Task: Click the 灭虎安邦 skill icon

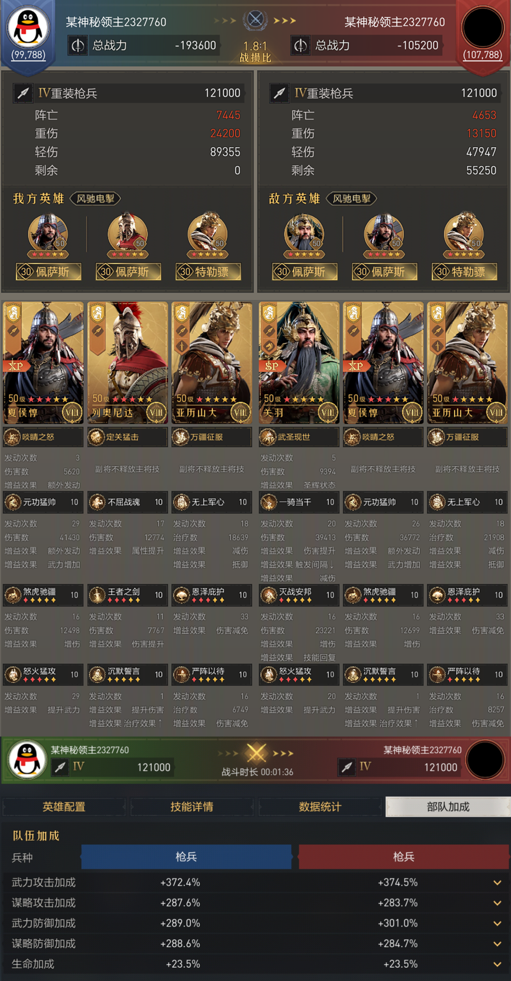Action: click(x=269, y=595)
